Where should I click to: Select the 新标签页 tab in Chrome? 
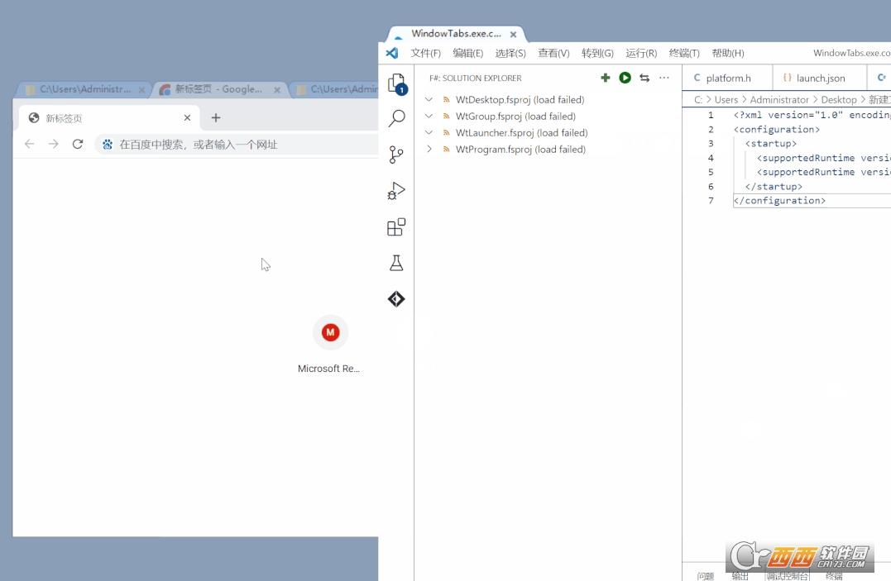[x=108, y=118]
